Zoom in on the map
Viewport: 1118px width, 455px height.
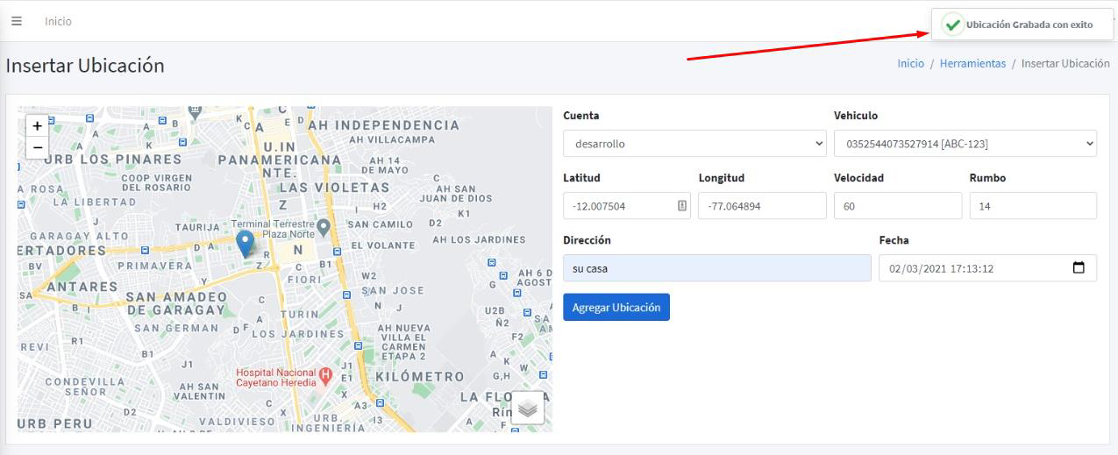[38, 126]
